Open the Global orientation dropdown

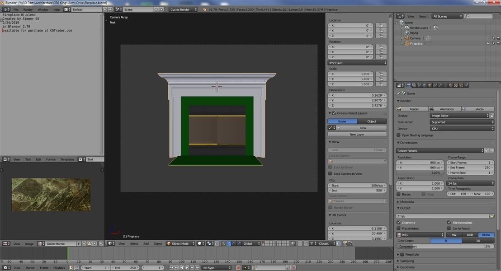coord(251,243)
